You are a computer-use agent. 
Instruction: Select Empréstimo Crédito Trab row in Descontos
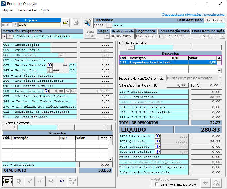168,62
